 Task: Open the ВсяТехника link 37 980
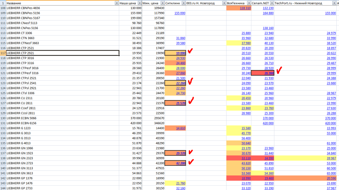click(x=246, y=43)
